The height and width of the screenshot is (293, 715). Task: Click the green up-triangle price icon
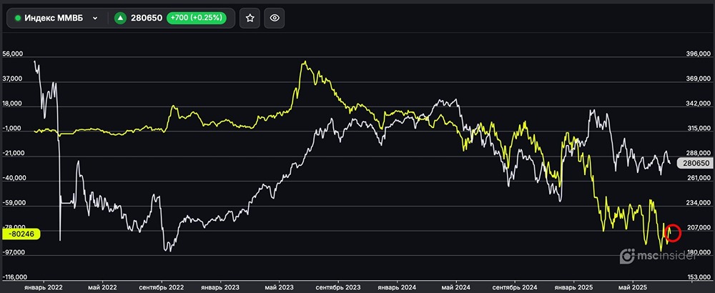pyautogui.click(x=120, y=19)
